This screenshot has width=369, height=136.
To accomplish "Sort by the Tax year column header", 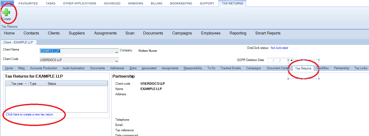I will tap(19, 84).
